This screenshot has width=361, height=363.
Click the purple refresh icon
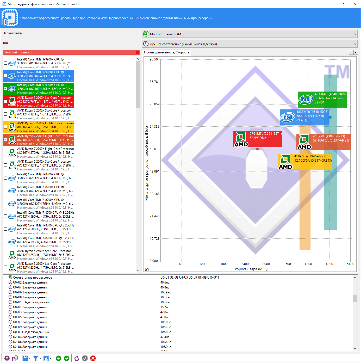77,358
